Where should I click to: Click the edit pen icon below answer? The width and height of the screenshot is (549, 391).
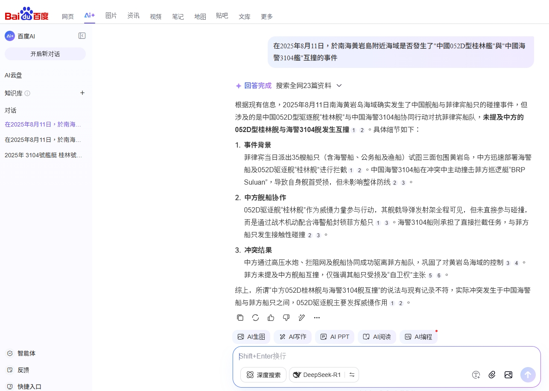[302, 318]
